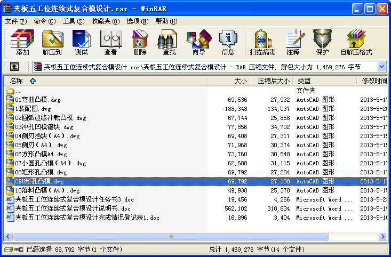Click the horizontal scrollbar left arrow
Viewport: 391px width, 257px height.
(x=8, y=236)
